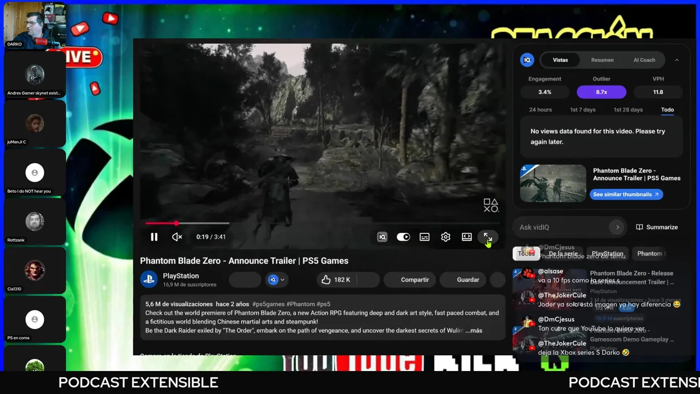Open the PlayStation channel name link
Screen dimensions: 700x394
click(180, 276)
